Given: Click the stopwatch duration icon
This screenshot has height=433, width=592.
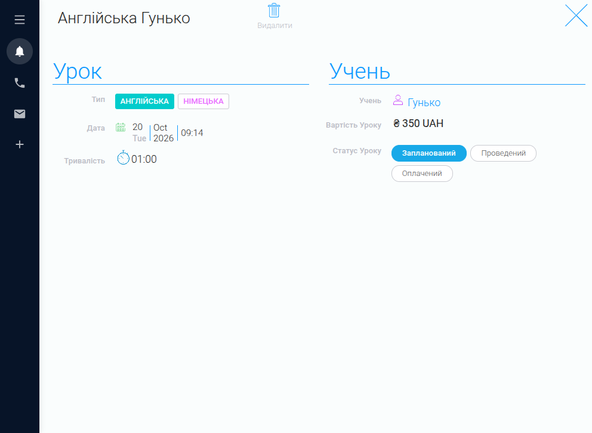Looking at the screenshot, I should [x=123, y=157].
